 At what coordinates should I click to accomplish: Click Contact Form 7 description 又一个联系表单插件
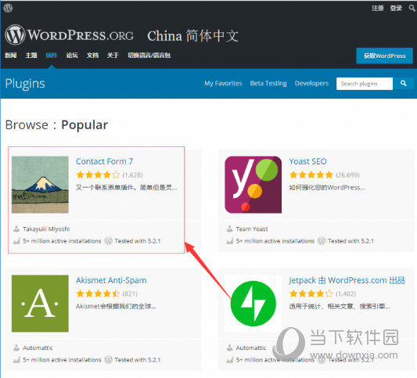(127, 188)
